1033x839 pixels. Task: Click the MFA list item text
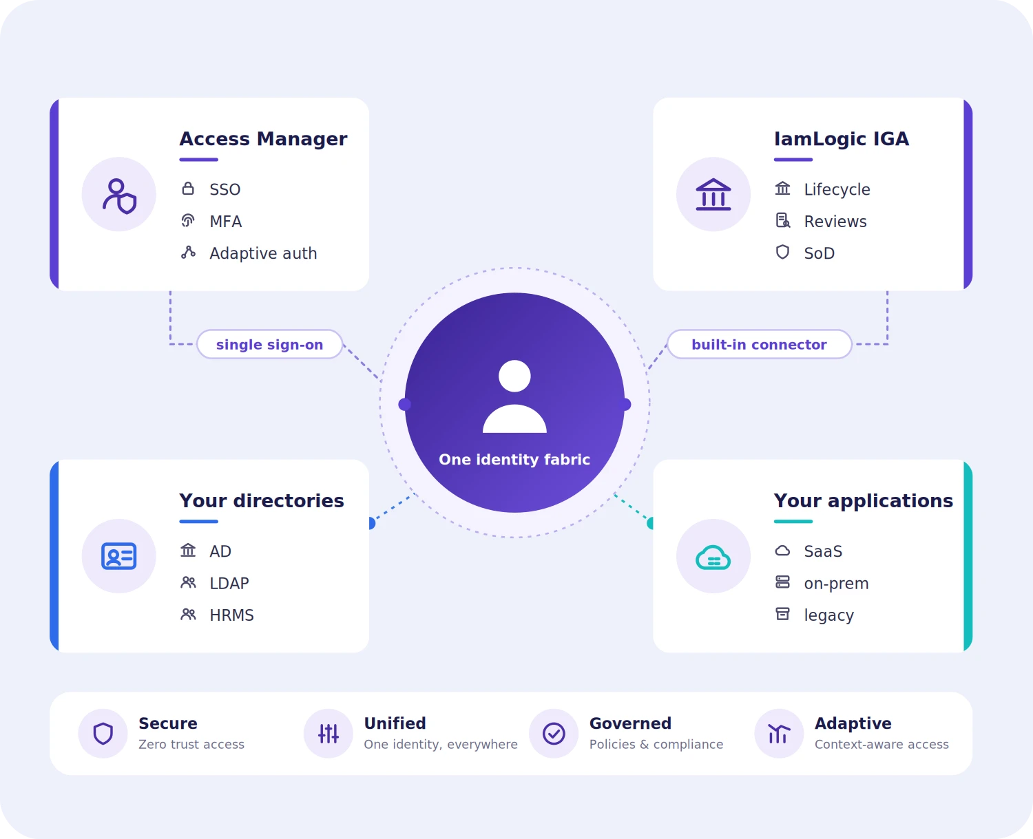[x=226, y=222]
